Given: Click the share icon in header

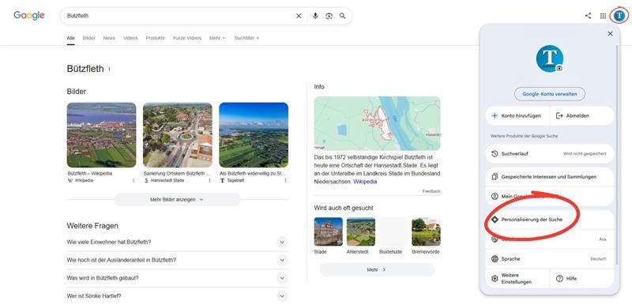Looking at the screenshot, I should pos(588,16).
